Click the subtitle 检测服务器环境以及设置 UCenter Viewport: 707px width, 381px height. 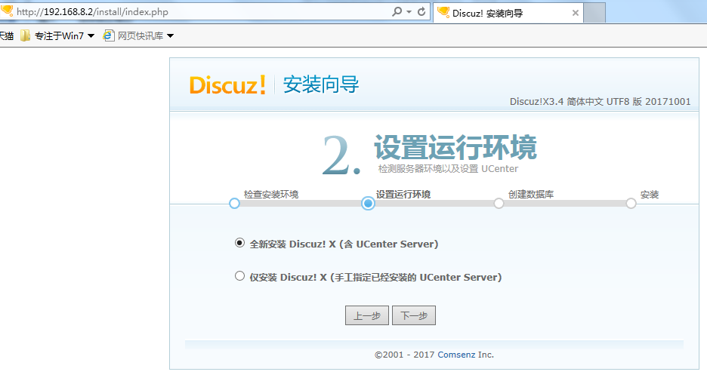pyautogui.click(x=448, y=169)
